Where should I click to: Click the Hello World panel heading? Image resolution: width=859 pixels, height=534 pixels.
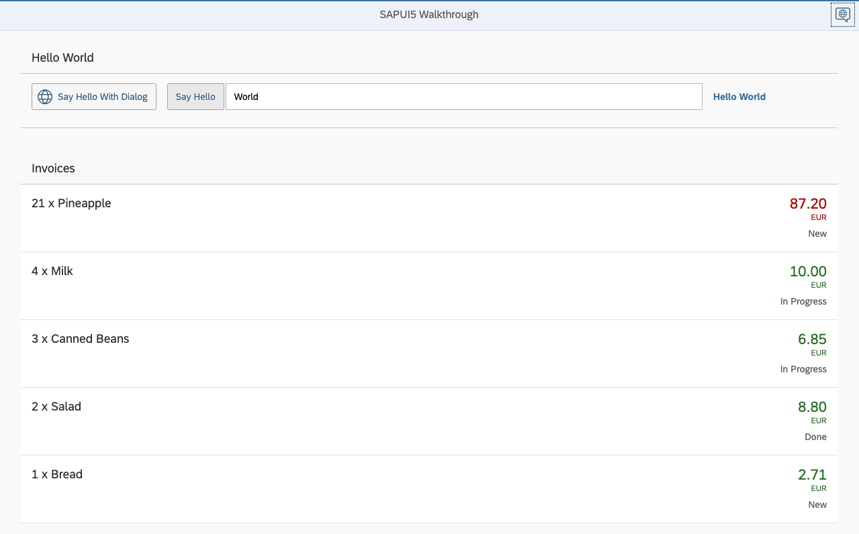pyautogui.click(x=62, y=58)
